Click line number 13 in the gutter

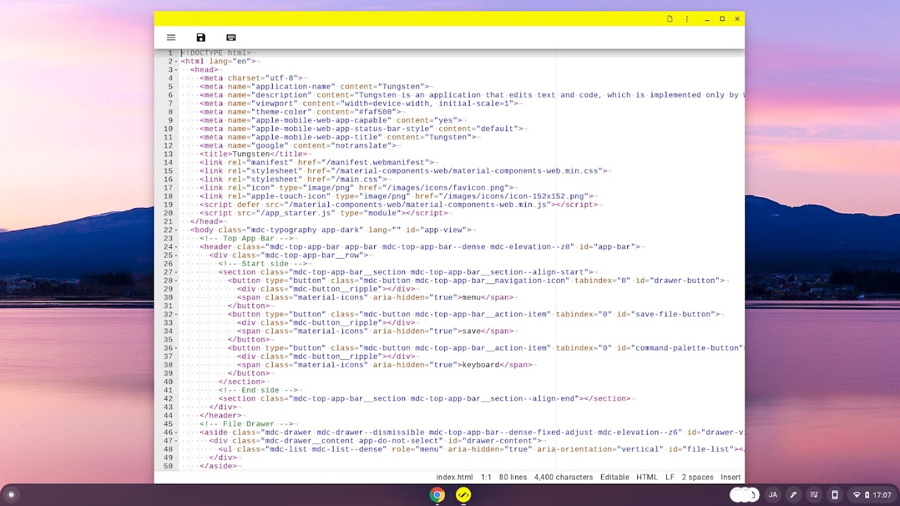point(168,154)
